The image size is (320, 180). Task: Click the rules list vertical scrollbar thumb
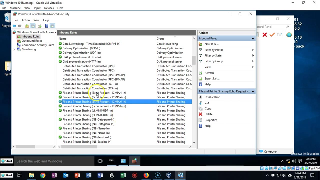pyautogui.click(x=194, y=60)
